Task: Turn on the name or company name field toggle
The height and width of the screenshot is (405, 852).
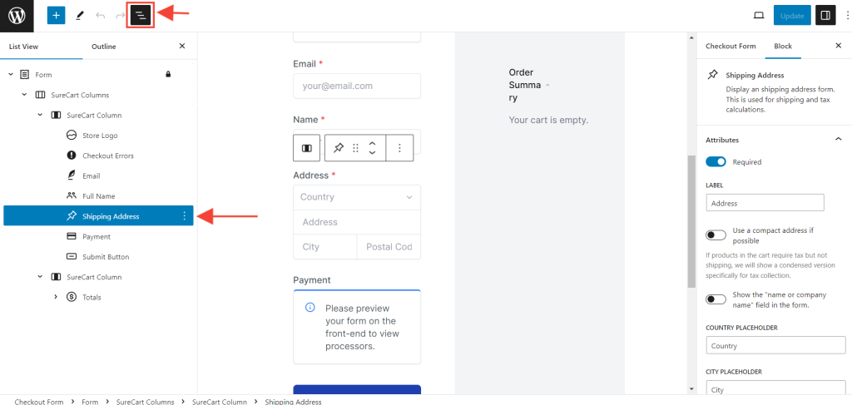Action: [x=716, y=299]
